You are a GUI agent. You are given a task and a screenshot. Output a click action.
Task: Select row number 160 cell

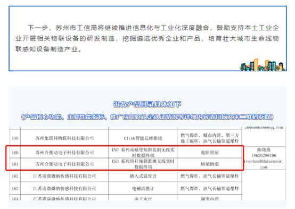coord(15,153)
